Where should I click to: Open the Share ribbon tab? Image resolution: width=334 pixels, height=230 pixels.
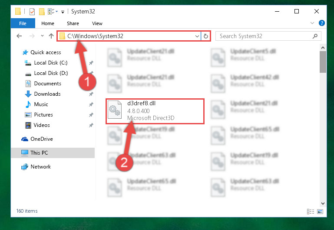(73, 23)
